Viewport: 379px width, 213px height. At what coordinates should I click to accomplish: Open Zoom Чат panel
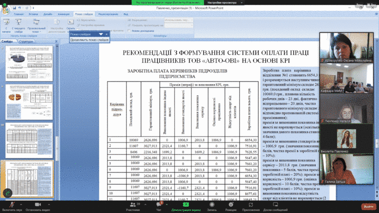(x=159, y=207)
